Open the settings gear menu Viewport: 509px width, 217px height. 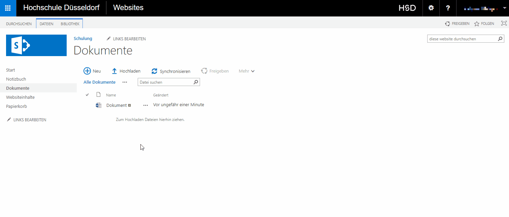tap(431, 8)
